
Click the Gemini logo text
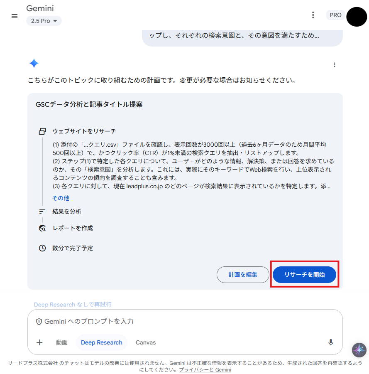[40, 8]
